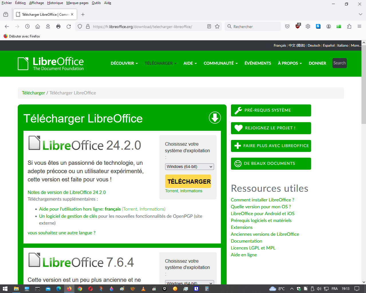366x293 pixels.
Task: Close the Télécharger LibreOffice tab
Action: coord(72,14)
